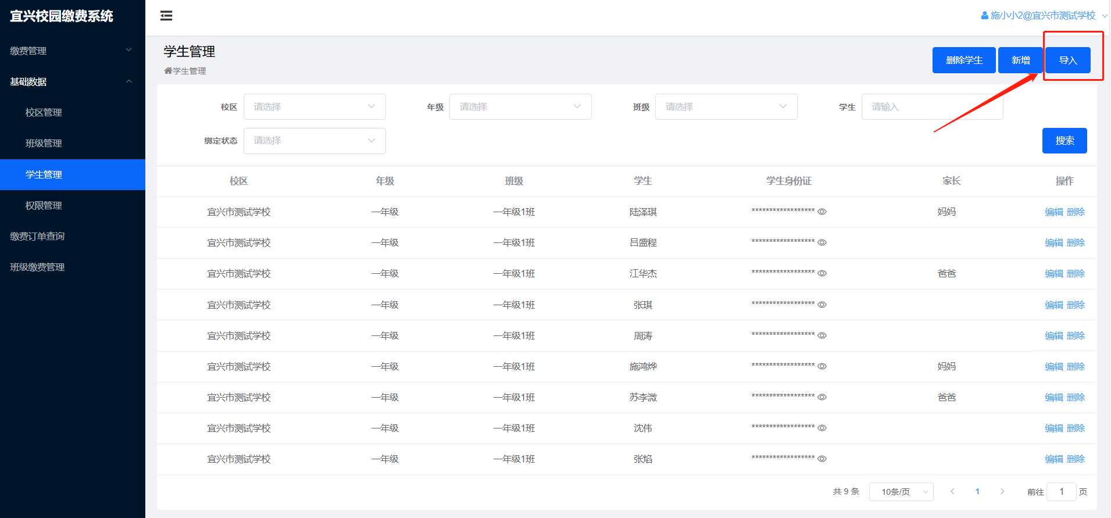This screenshot has height=518, width=1111.
Task: Click the hamburger menu collapse icon
Action: (166, 16)
